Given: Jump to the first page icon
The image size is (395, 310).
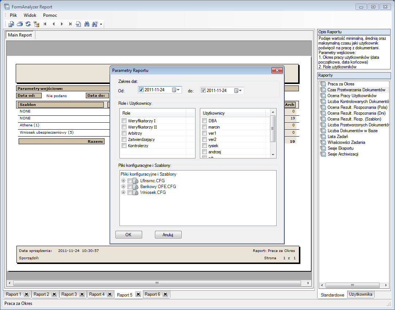Looking at the screenshot, I should pyautogui.click(x=45, y=24).
